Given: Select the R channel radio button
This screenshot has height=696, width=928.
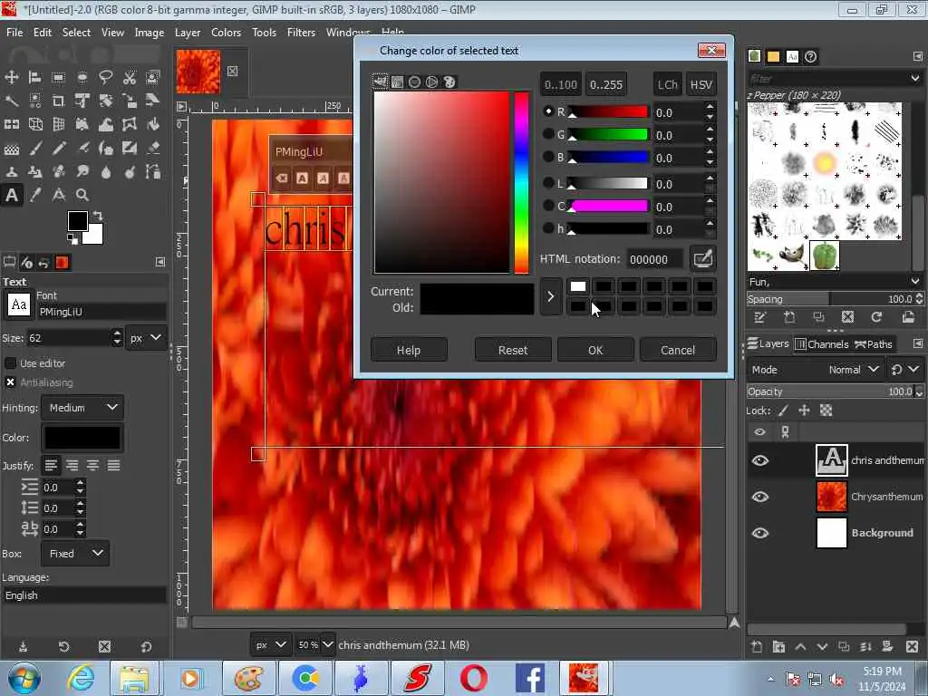Looking at the screenshot, I should click(x=548, y=111).
